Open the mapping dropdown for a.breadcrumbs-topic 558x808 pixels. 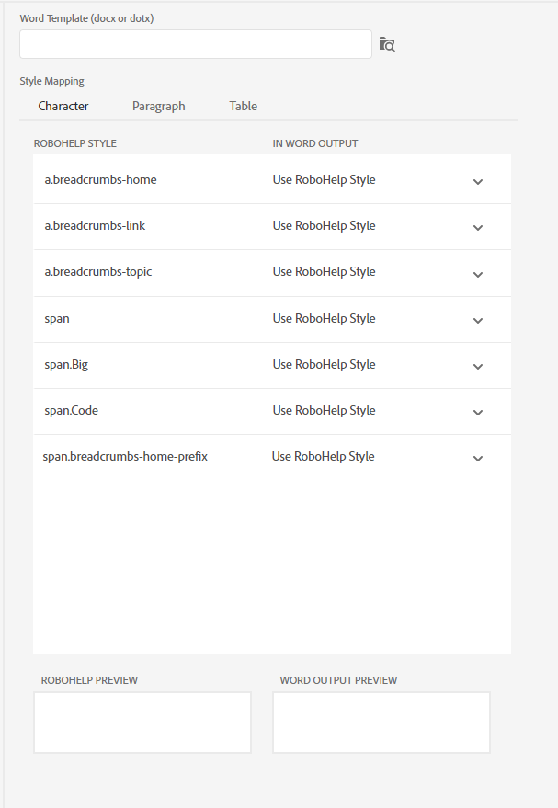pyautogui.click(x=478, y=274)
